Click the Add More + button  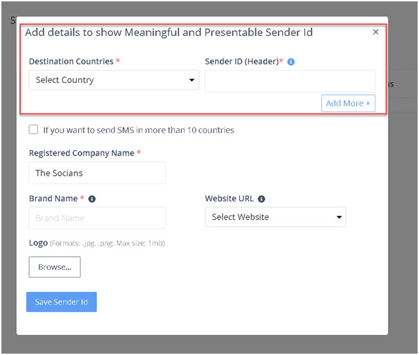click(x=348, y=103)
